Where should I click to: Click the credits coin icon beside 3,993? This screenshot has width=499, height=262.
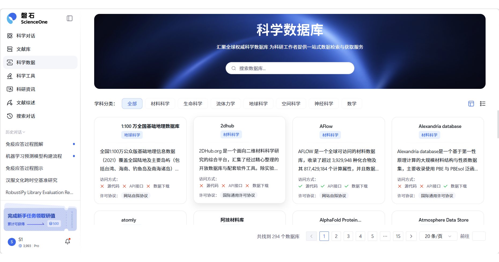[x=20, y=246]
